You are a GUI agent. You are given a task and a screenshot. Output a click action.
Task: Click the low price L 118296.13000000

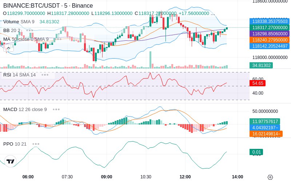pyautogui.click(x=112, y=13)
